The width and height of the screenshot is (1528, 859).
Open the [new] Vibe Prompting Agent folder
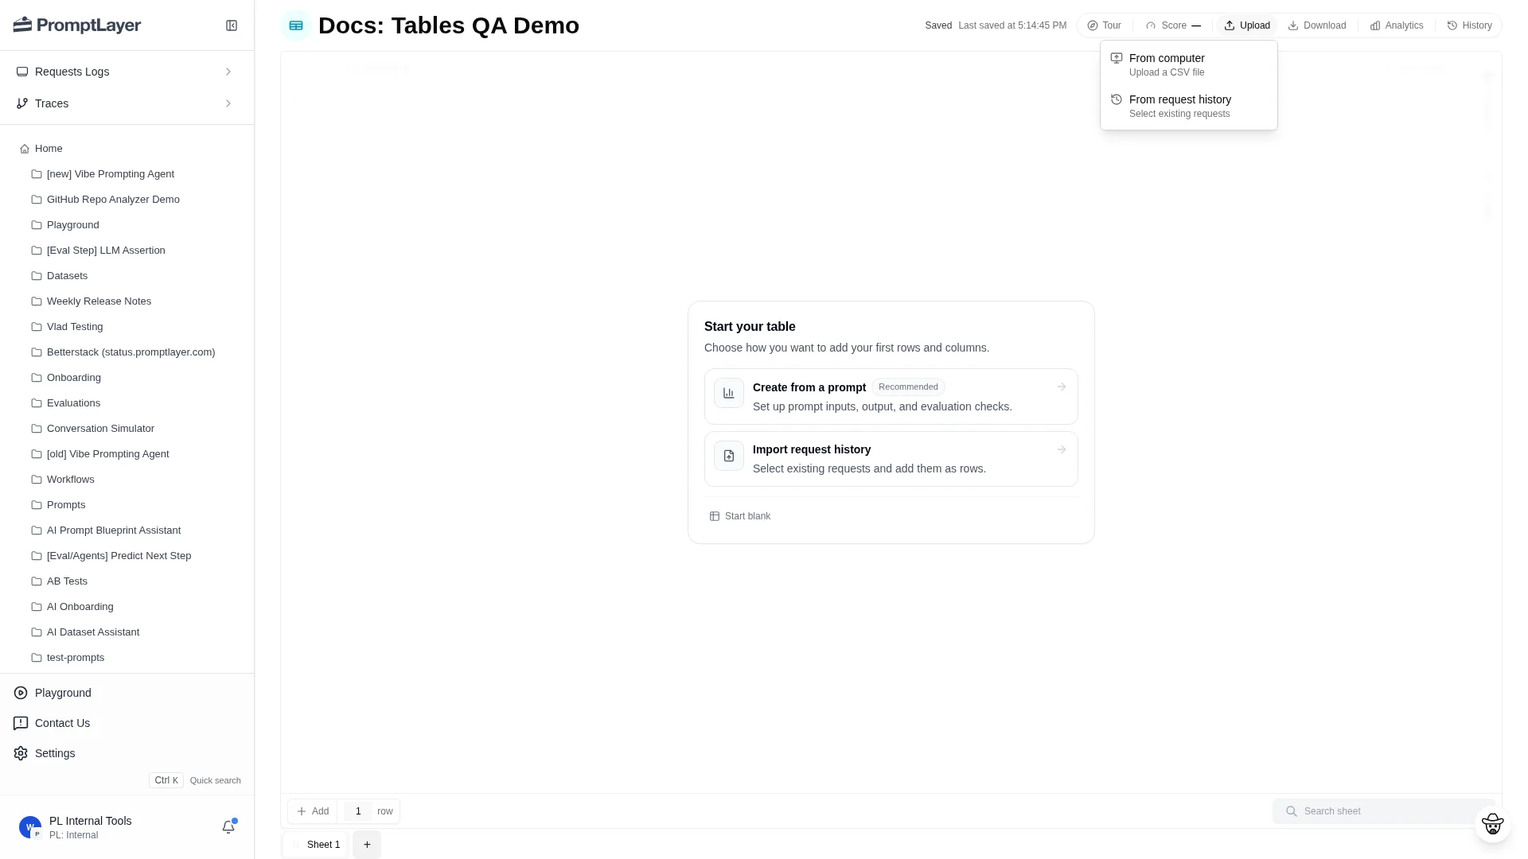pos(110,174)
